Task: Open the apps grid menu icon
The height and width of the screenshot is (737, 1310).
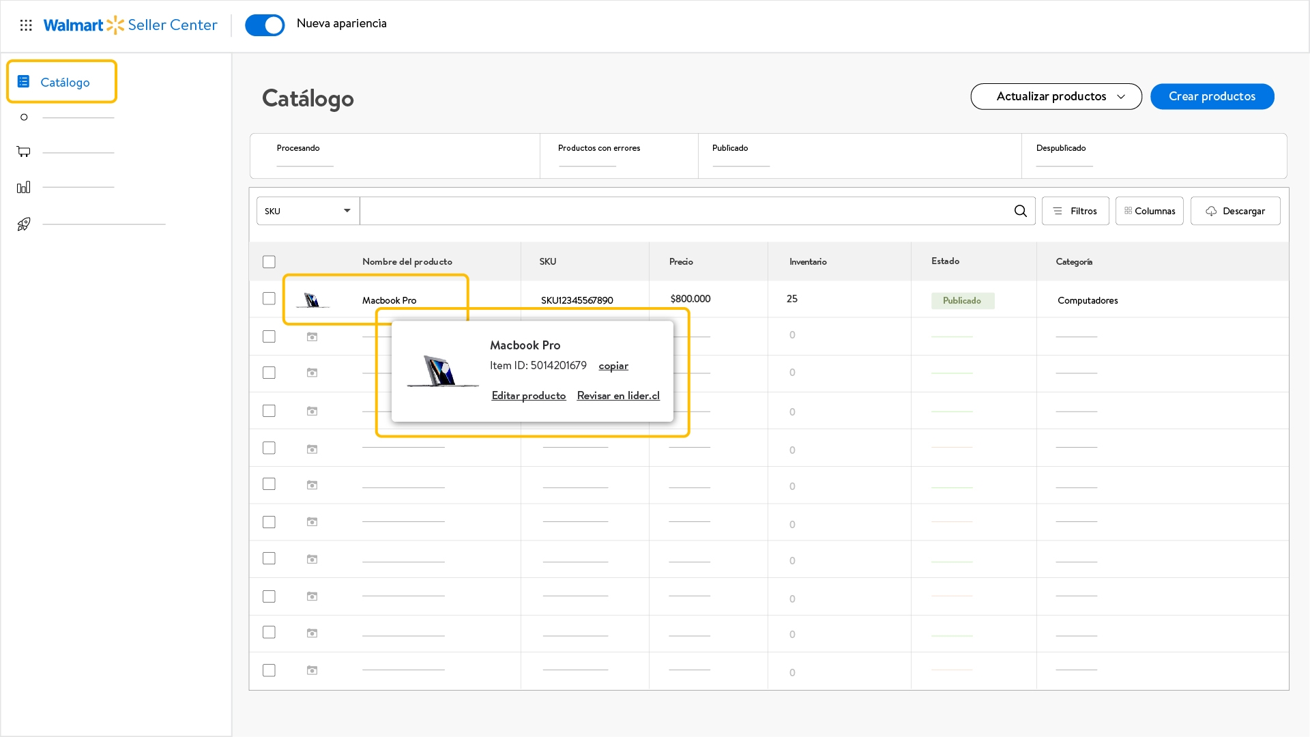Action: click(26, 25)
